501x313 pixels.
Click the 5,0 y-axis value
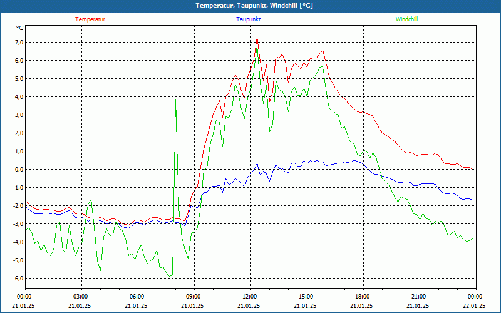[19, 79]
